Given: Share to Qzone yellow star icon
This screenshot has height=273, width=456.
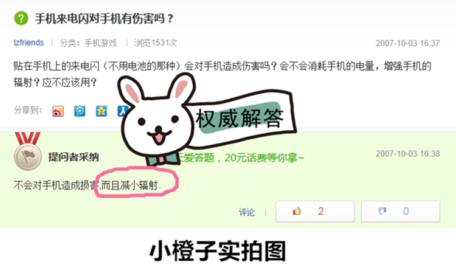Looking at the screenshot, I should [101, 111].
